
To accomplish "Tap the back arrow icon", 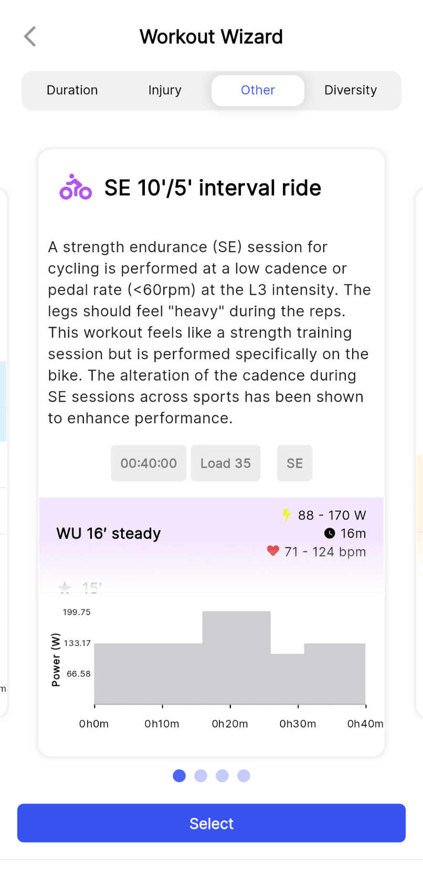I will click(30, 37).
